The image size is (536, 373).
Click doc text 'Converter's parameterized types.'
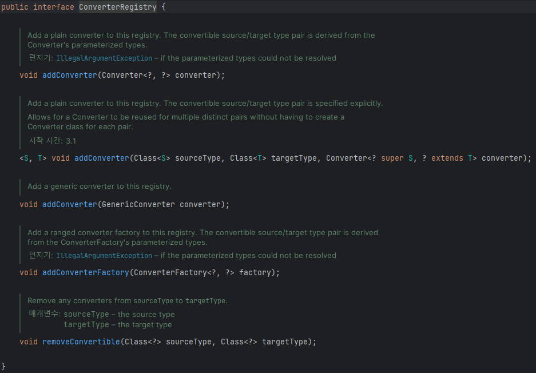pos(87,45)
